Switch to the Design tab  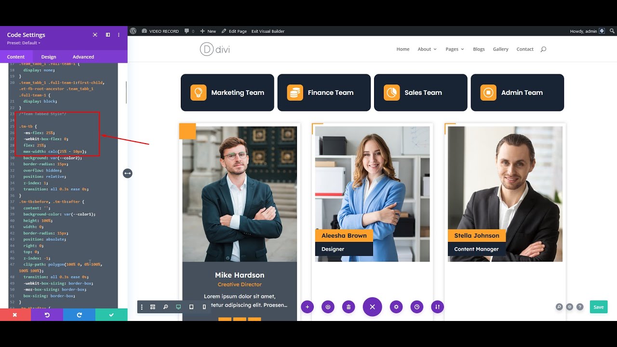pyautogui.click(x=49, y=57)
